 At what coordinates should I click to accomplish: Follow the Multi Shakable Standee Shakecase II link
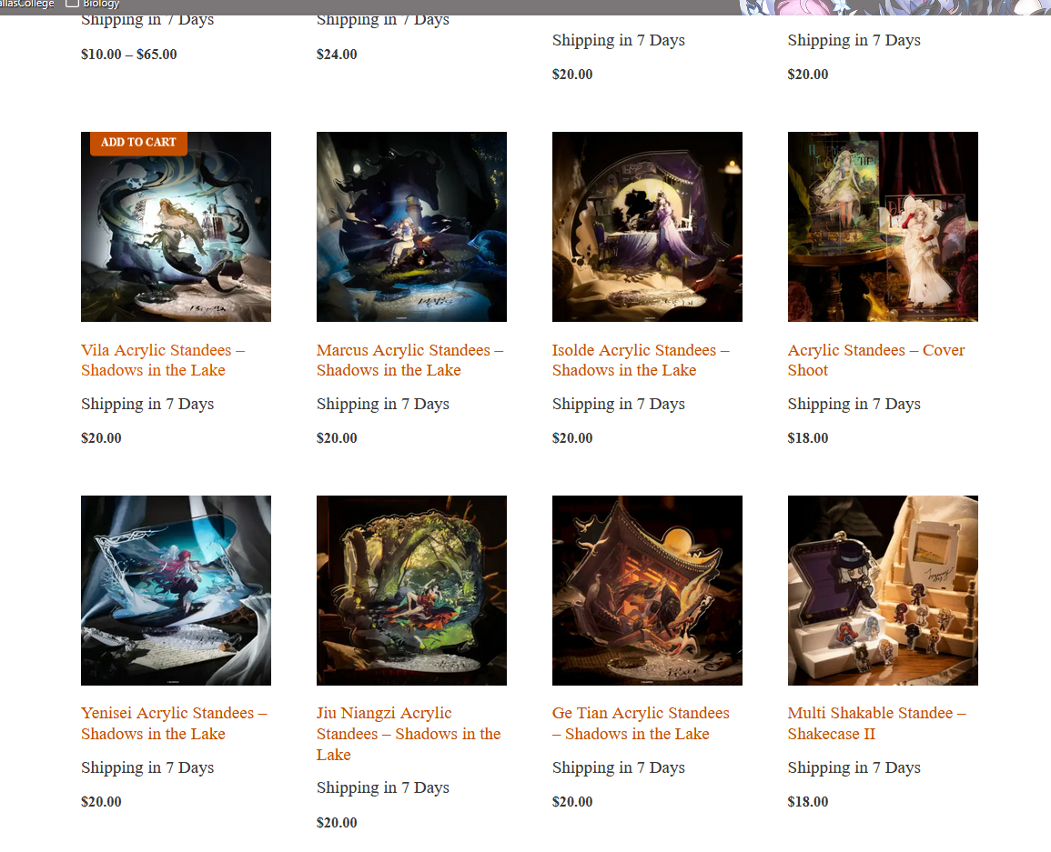[876, 724]
